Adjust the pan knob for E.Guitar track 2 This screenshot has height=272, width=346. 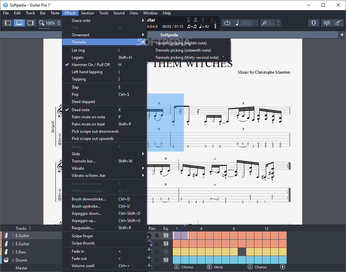tap(149, 244)
